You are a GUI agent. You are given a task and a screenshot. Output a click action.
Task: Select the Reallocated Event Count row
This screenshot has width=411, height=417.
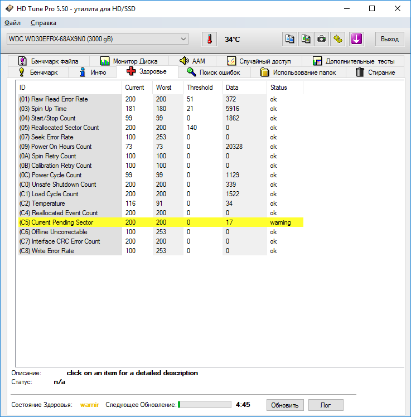pos(161,213)
